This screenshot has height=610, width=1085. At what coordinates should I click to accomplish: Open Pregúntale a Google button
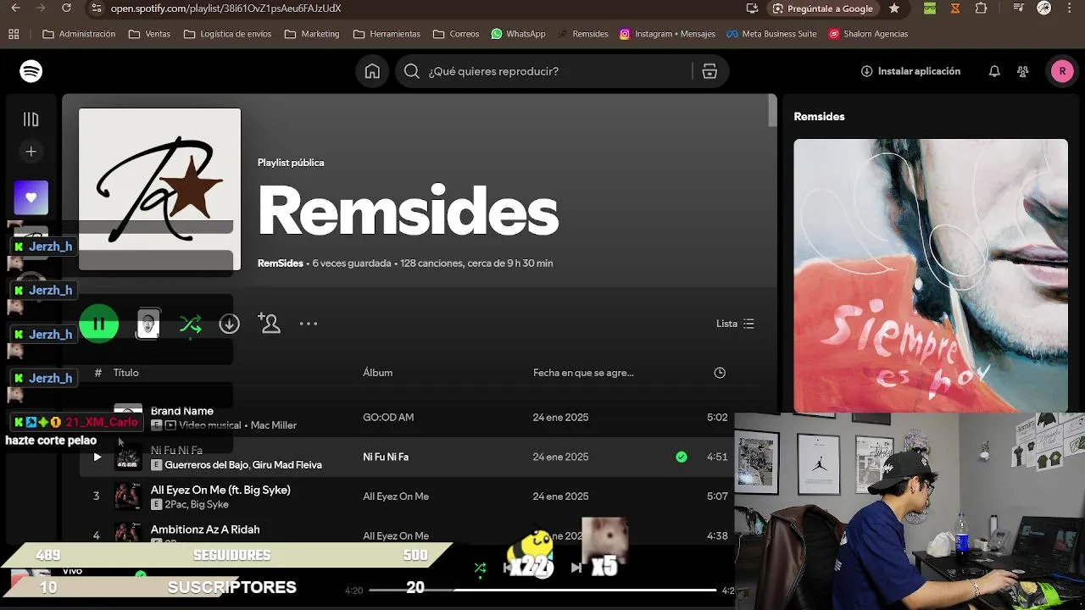823,8
